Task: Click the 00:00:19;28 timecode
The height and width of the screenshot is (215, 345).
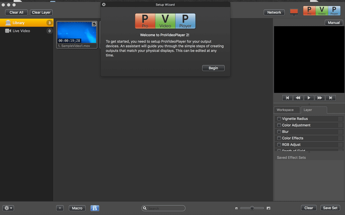Action: coord(69,41)
